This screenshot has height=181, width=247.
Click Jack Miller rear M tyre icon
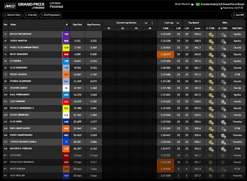coord(223,176)
